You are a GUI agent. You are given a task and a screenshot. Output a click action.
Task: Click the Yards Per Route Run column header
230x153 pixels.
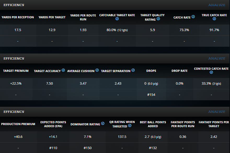tap(83, 17)
